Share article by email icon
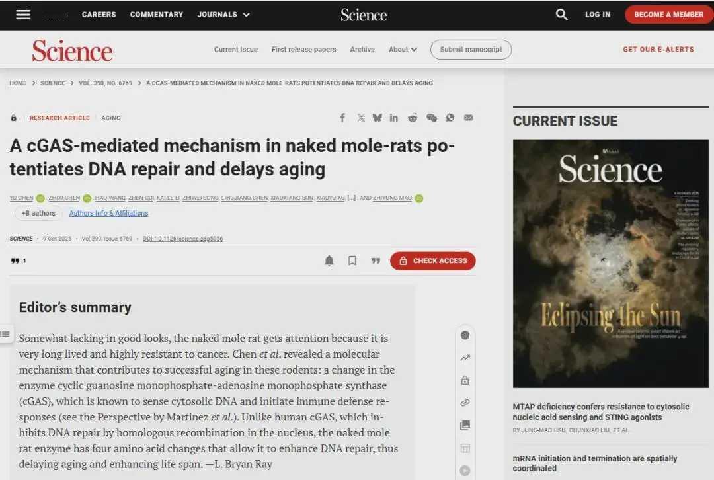This screenshot has height=480, width=714. point(468,118)
